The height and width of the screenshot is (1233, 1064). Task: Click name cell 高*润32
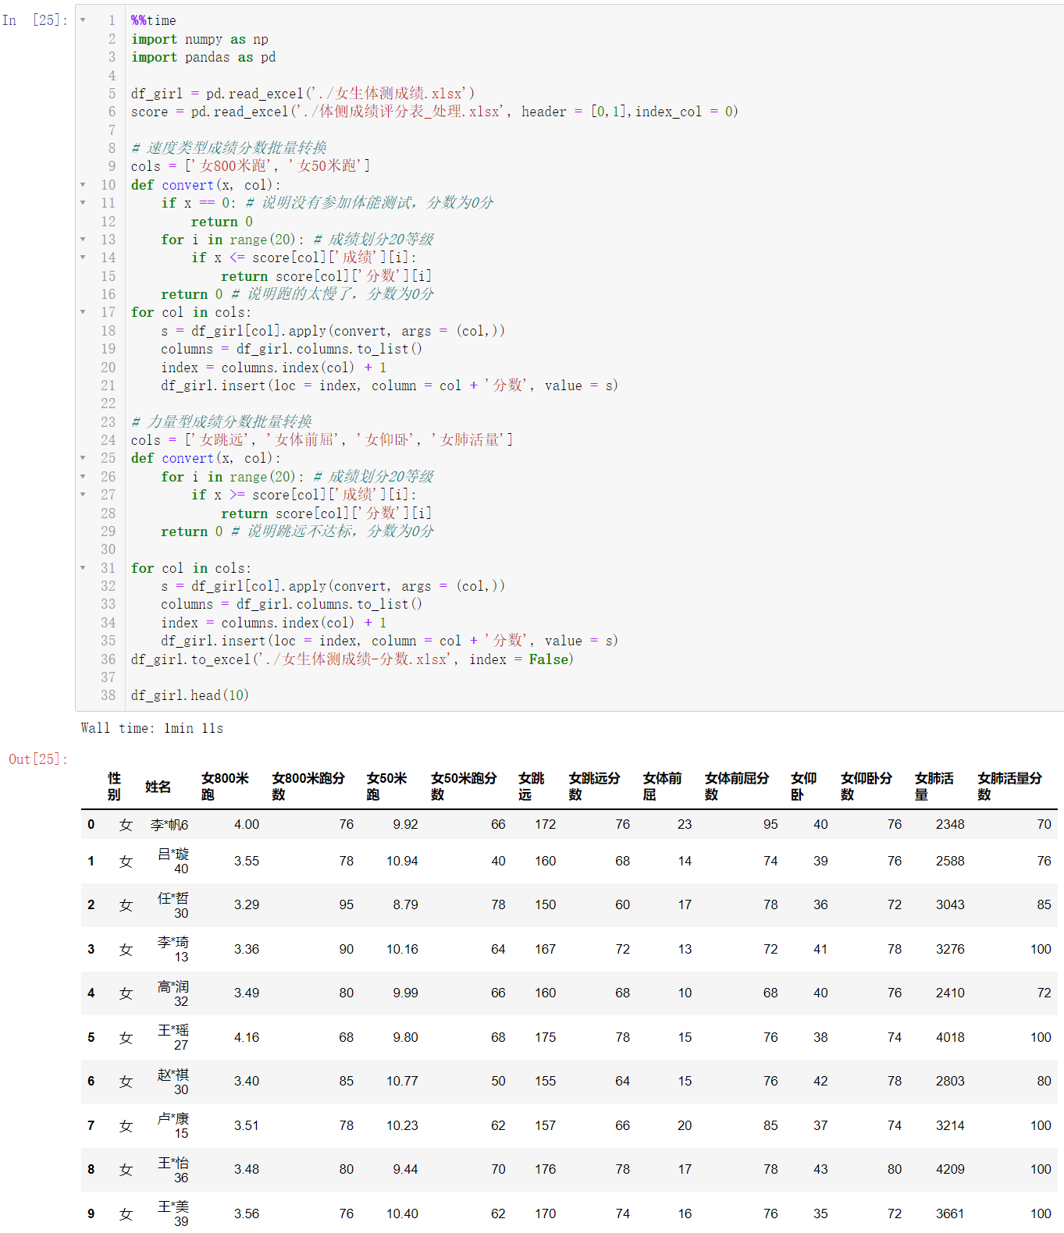(x=173, y=993)
